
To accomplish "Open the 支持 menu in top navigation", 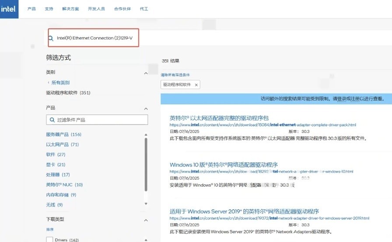I will pyautogui.click(x=49, y=9).
